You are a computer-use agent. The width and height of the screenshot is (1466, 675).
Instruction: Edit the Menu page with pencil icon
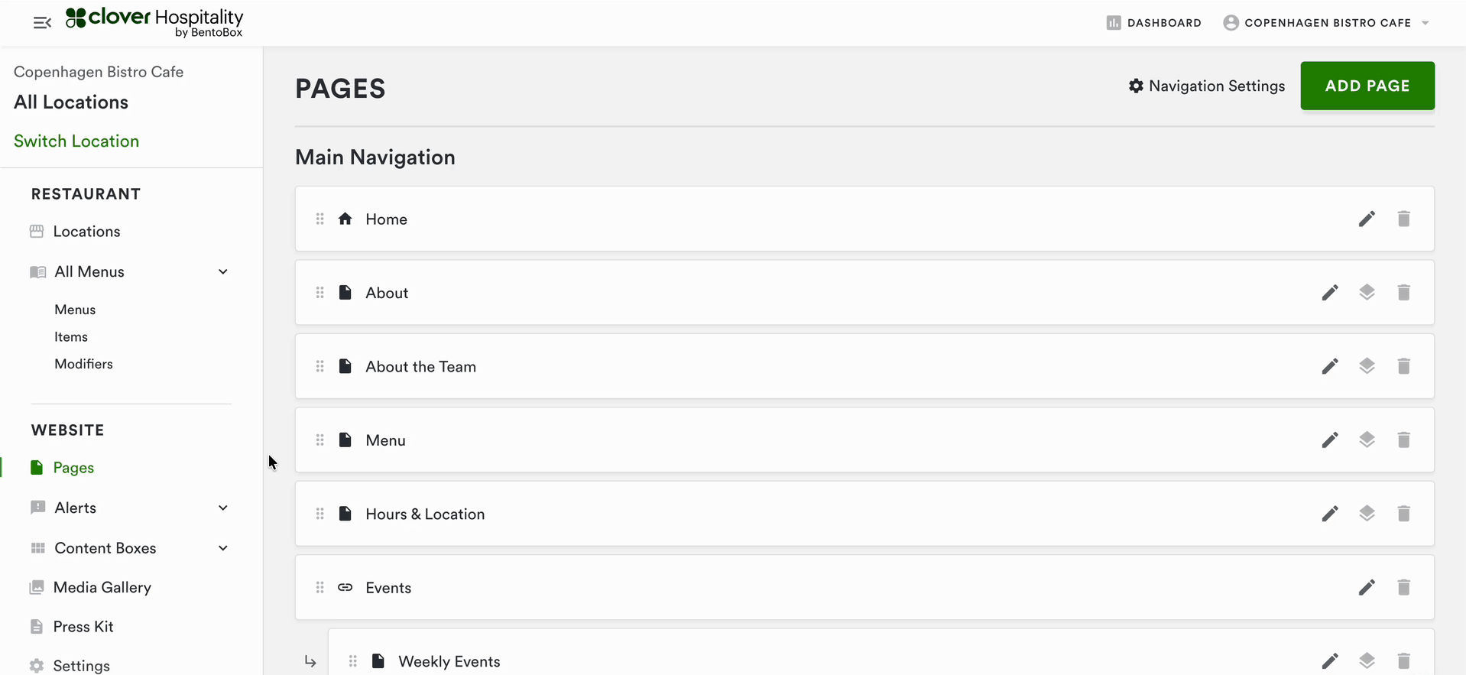[x=1330, y=440]
